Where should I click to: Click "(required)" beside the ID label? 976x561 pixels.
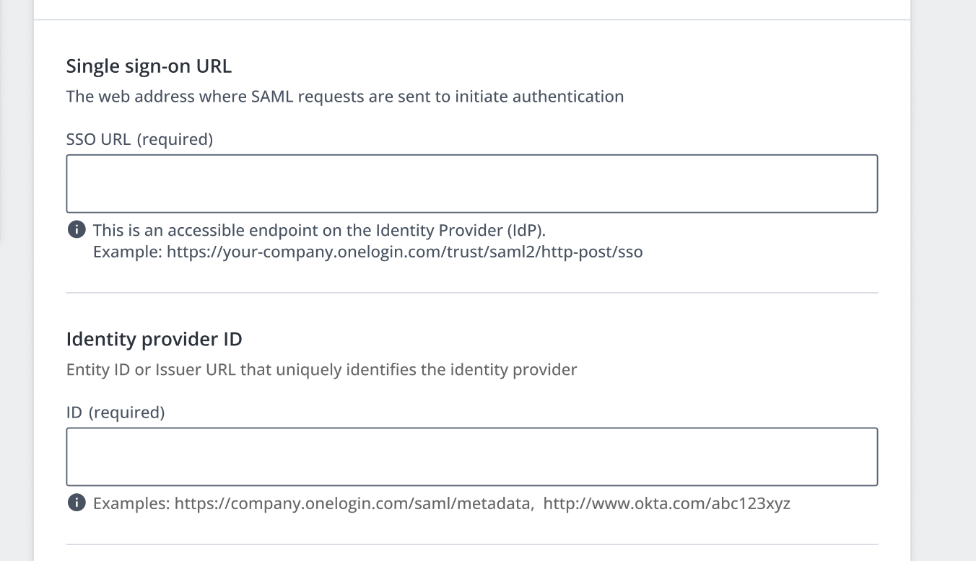tap(126, 412)
